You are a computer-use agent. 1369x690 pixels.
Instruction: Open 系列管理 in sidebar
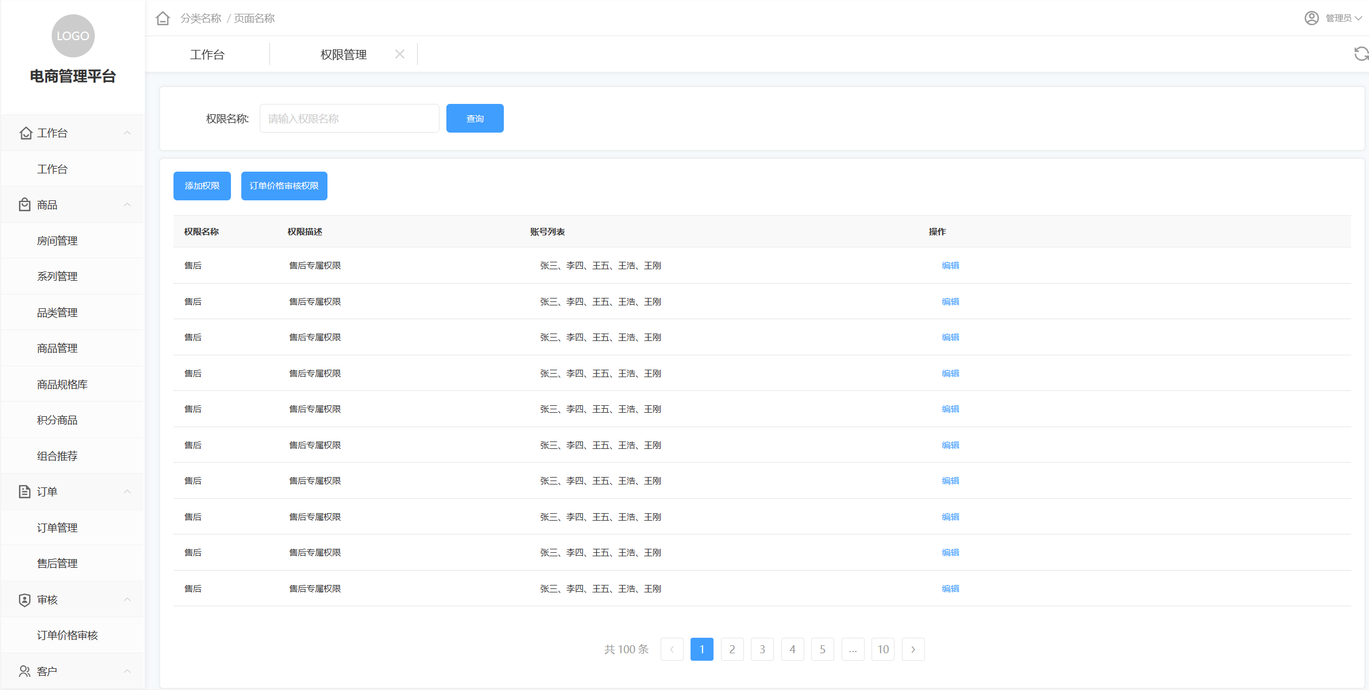[72, 277]
